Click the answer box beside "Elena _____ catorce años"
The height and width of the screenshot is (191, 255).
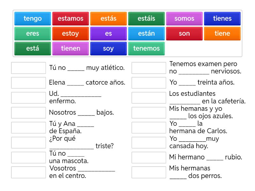tap(28, 83)
